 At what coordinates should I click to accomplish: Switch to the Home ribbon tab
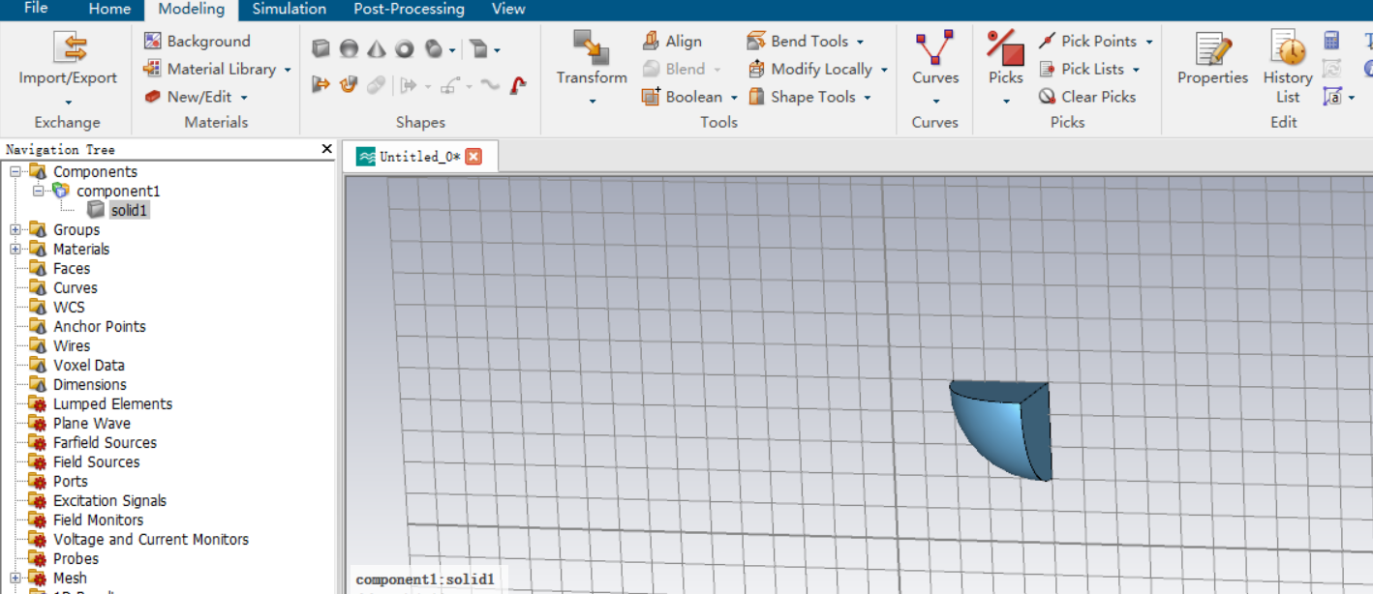tap(109, 9)
